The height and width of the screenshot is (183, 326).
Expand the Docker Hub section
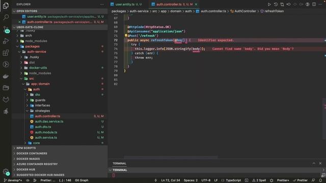pos(60,169)
